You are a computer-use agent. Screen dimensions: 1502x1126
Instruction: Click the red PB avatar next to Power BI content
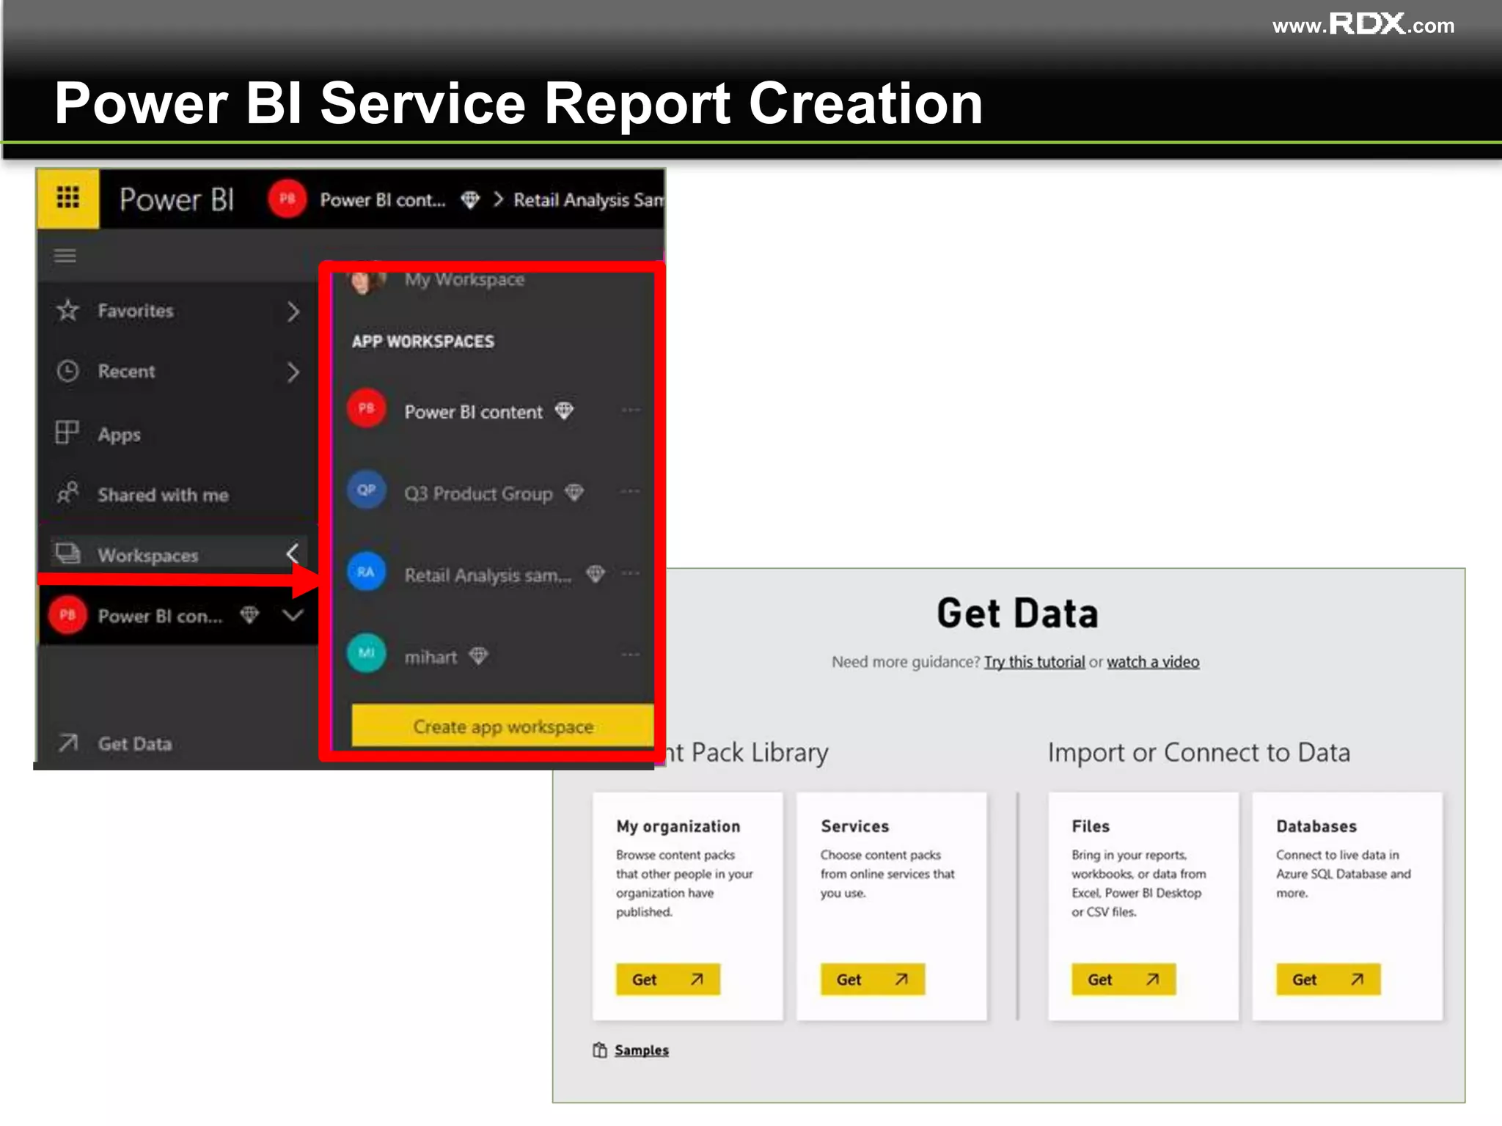click(x=367, y=408)
